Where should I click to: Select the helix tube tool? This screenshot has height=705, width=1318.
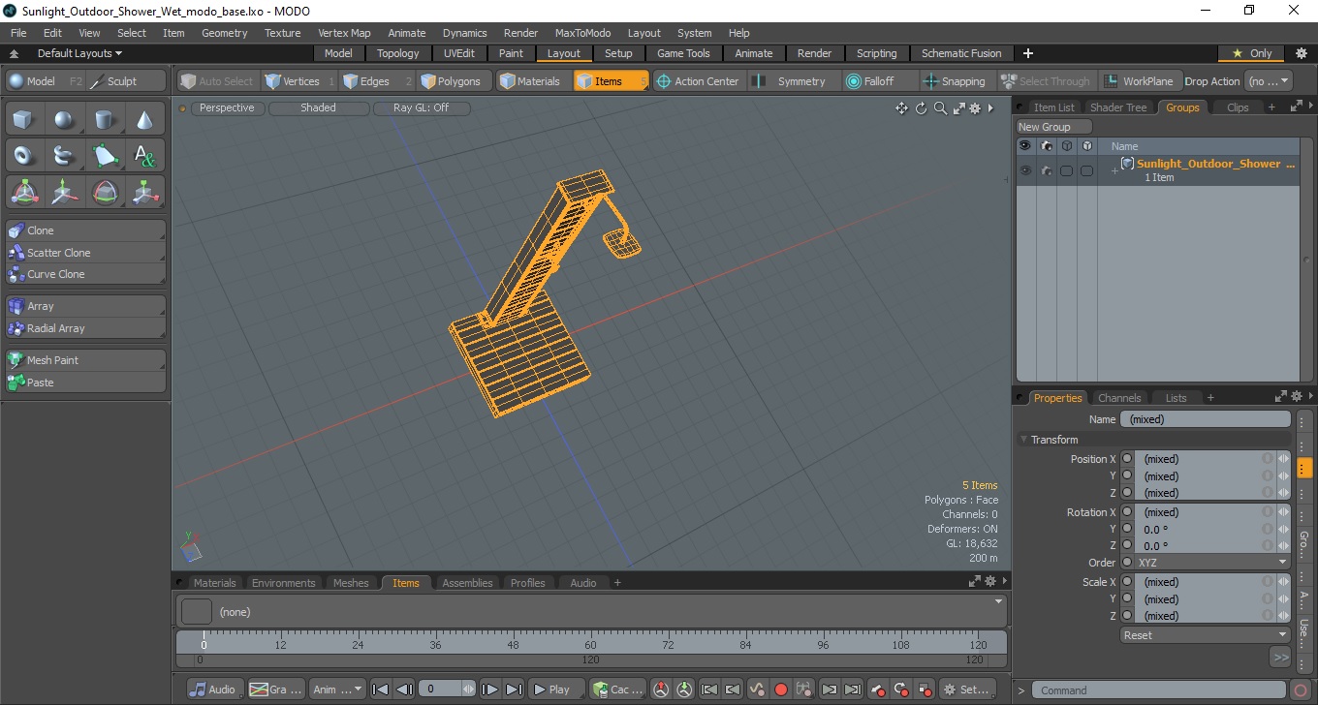click(64, 156)
